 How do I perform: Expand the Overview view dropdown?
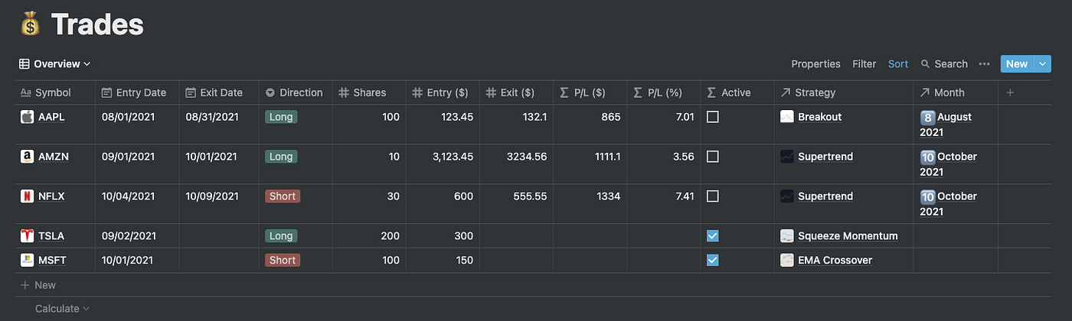tap(55, 64)
